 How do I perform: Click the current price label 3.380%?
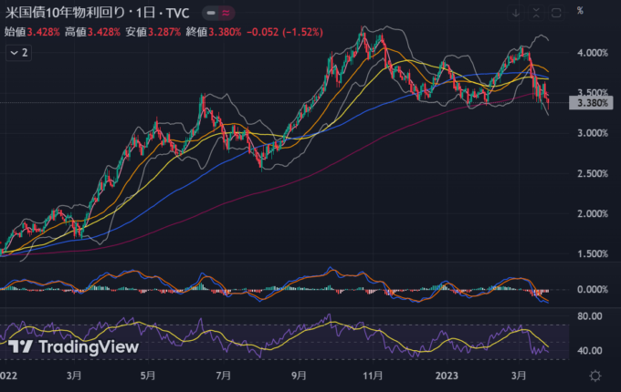coord(594,104)
